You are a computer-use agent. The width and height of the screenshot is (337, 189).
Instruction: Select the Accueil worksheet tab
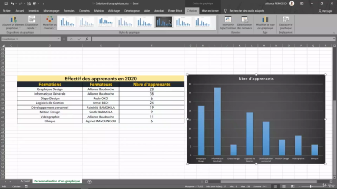25,181
